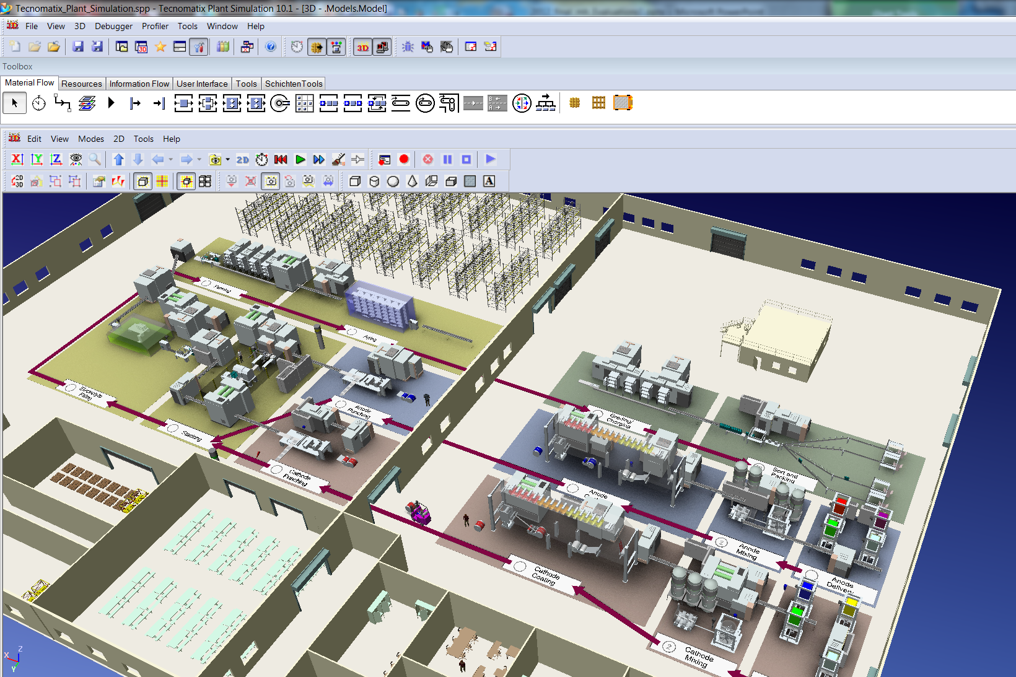Image resolution: width=1016 pixels, height=677 pixels.
Task: Toggle the grid display button
Action: click(x=162, y=181)
